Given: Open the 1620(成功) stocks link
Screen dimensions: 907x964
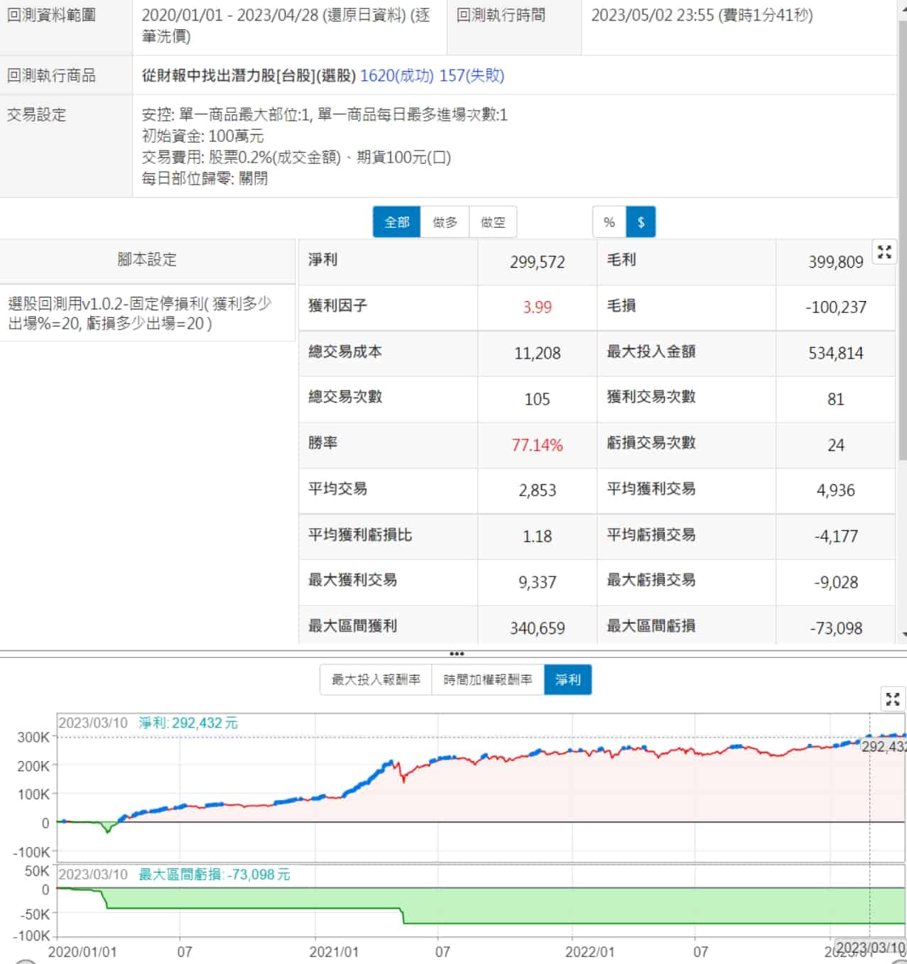Looking at the screenshot, I should pos(396,75).
